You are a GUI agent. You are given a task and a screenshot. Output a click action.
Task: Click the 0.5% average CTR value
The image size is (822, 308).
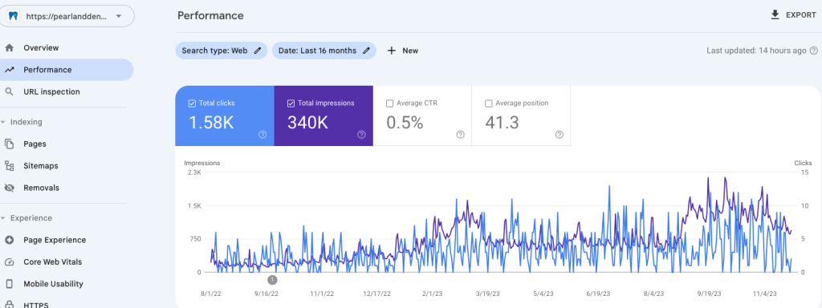click(405, 123)
